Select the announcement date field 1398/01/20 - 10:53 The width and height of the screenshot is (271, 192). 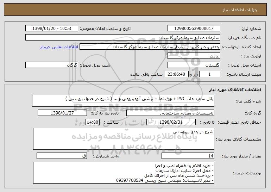point(52,29)
